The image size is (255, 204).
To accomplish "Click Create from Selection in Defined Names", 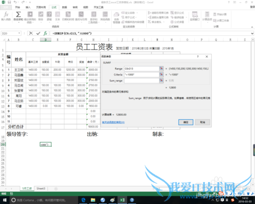I will pyautogui.click(x=133, y=22).
